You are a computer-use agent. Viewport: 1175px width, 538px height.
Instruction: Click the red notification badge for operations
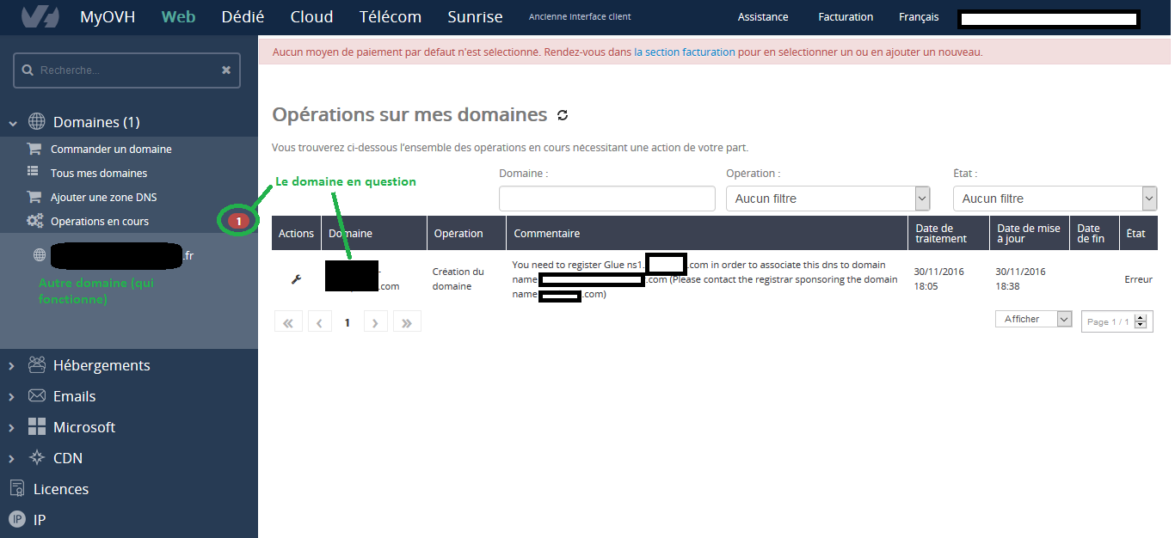(x=238, y=222)
